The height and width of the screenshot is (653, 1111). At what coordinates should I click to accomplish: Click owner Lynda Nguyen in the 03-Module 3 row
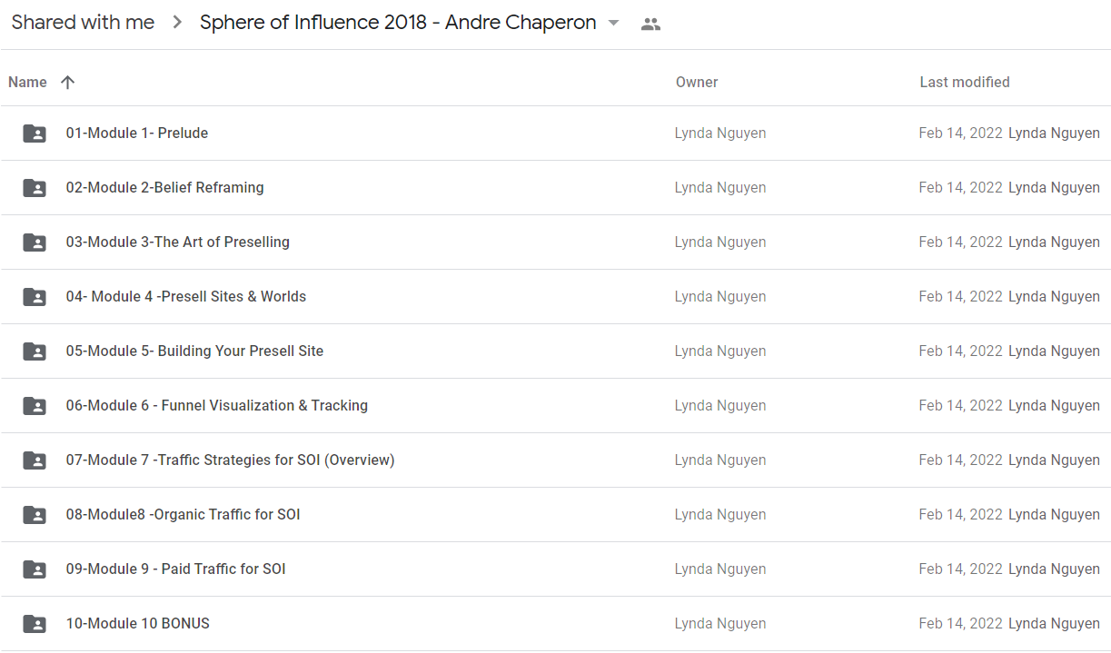coord(720,242)
